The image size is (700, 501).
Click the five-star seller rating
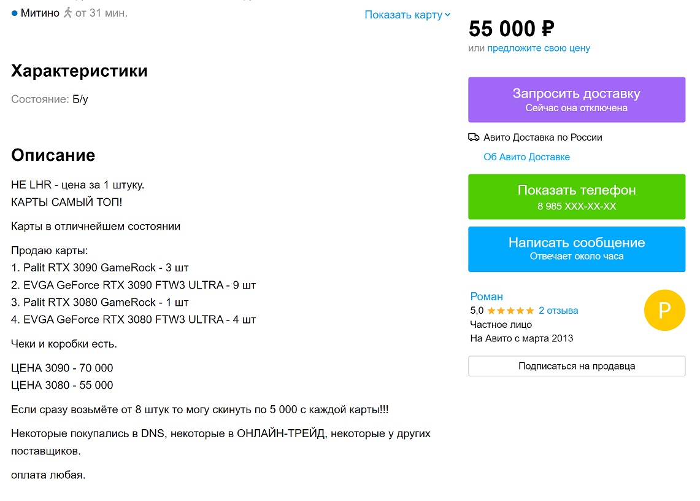(510, 311)
